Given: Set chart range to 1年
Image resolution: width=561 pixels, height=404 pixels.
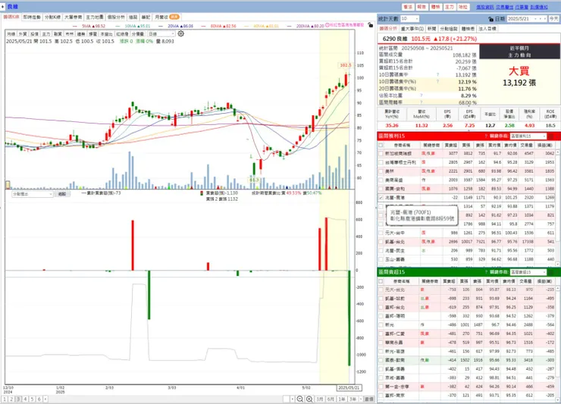Looking at the screenshot, I should click(x=342, y=399).
